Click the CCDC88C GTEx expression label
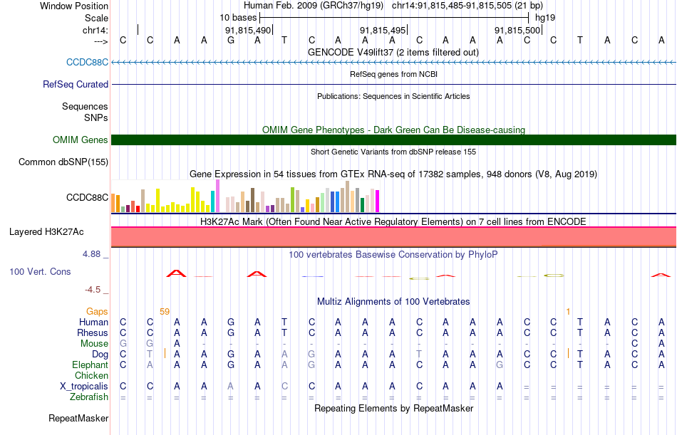Image resolution: width=677 pixels, height=435 pixels. pyautogui.click(x=87, y=197)
